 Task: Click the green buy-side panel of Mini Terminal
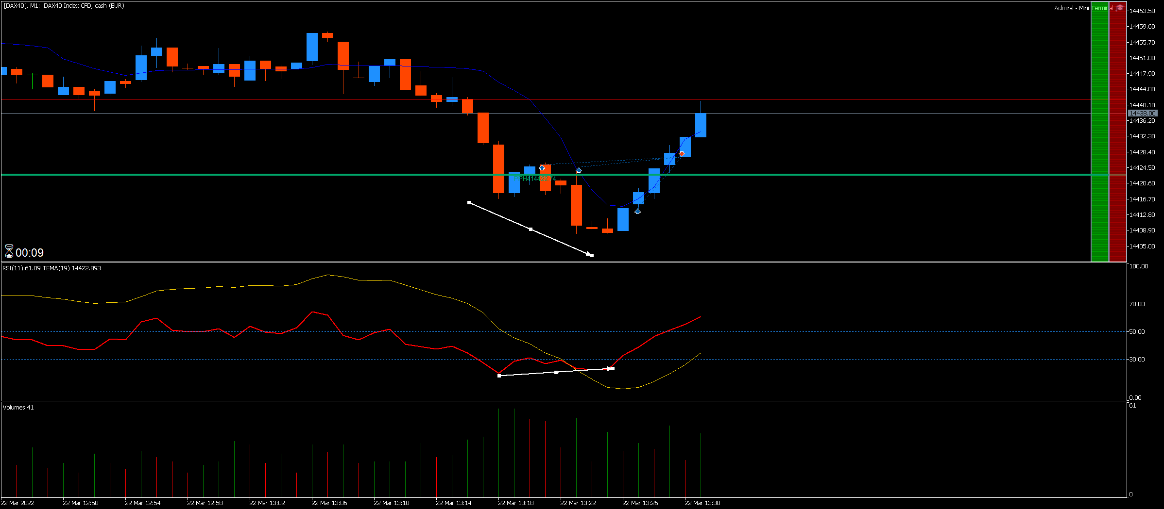click(1100, 131)
